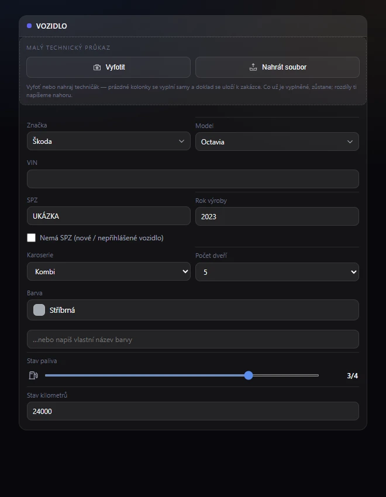Focus the SPZ field containing UKÁZKA
This screenshot has width=386, height=497.
109,216
